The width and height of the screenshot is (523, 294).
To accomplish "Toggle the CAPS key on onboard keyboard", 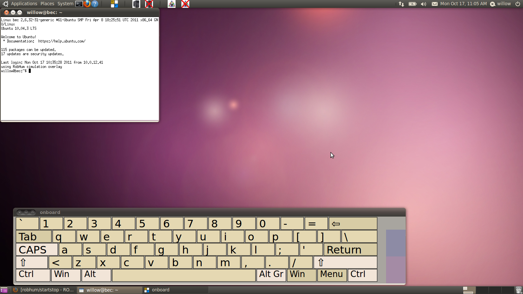I will [37, 250].
